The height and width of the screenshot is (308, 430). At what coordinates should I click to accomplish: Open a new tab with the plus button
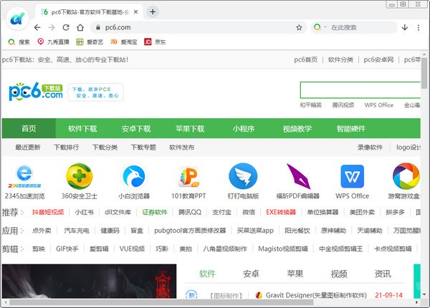coord(153,11)
